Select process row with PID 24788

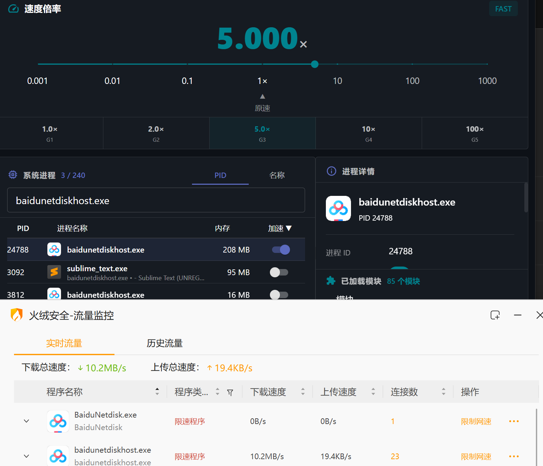point(156,249)
